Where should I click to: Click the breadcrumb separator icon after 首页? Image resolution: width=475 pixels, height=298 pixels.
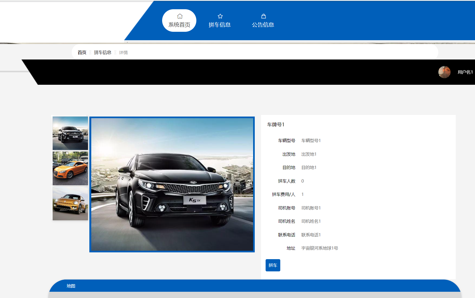[x=90, y=52]
